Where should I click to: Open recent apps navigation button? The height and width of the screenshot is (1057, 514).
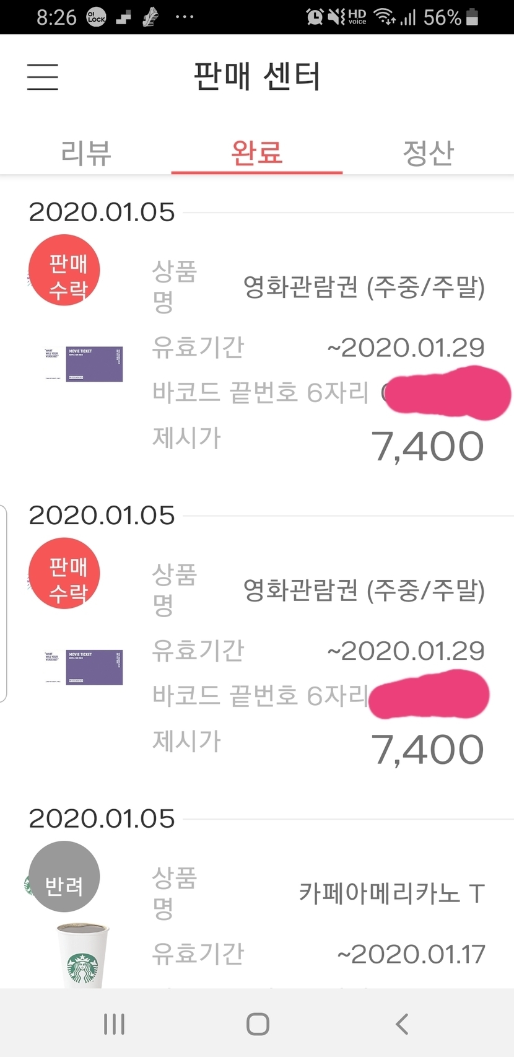point(114,1024)
